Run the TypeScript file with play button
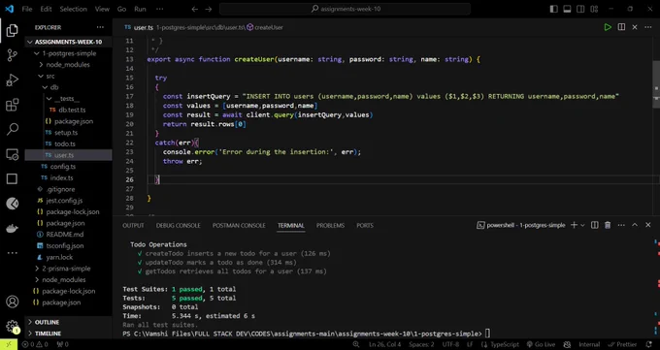Image resolution: width=660 pixels, height=350 pixels. 608,27
